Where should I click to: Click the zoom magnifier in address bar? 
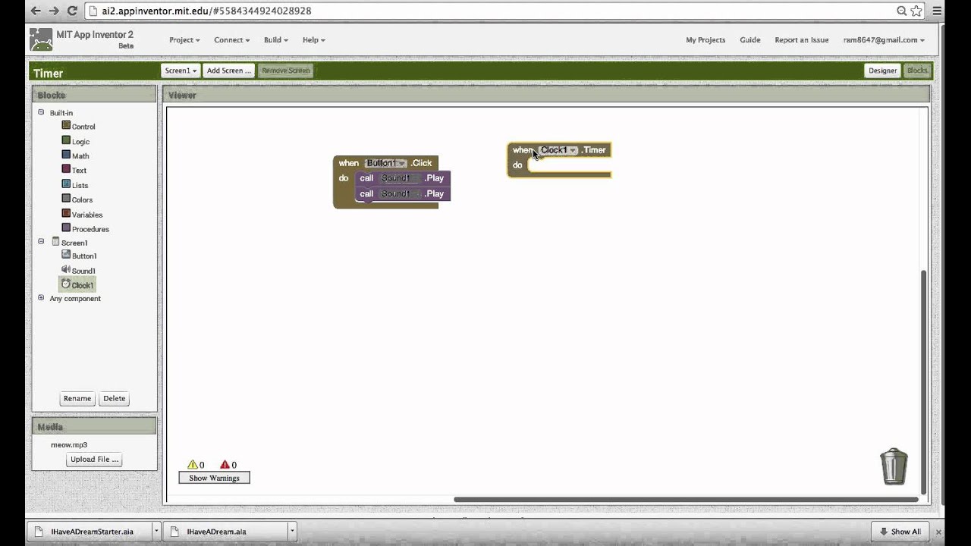tap(902, 11)
